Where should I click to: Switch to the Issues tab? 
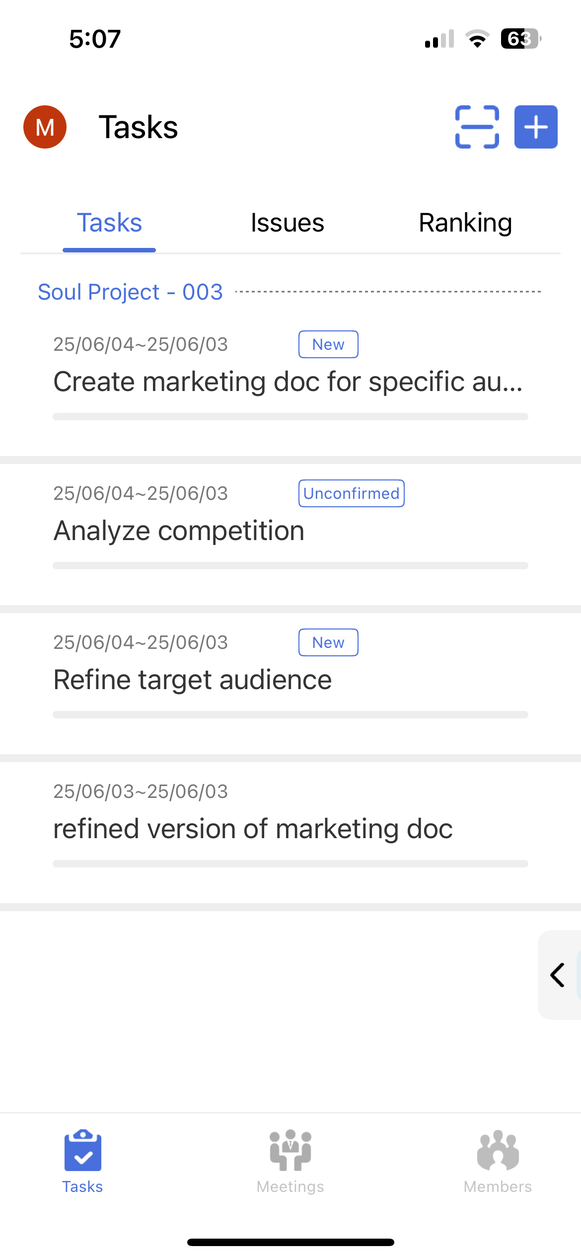click(x=288, y=223)
